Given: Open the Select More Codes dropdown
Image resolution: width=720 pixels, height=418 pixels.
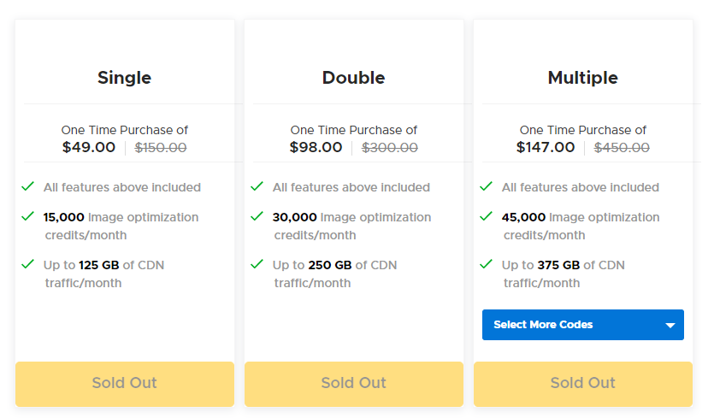Looking at the screenshot, I should point(582,325).
